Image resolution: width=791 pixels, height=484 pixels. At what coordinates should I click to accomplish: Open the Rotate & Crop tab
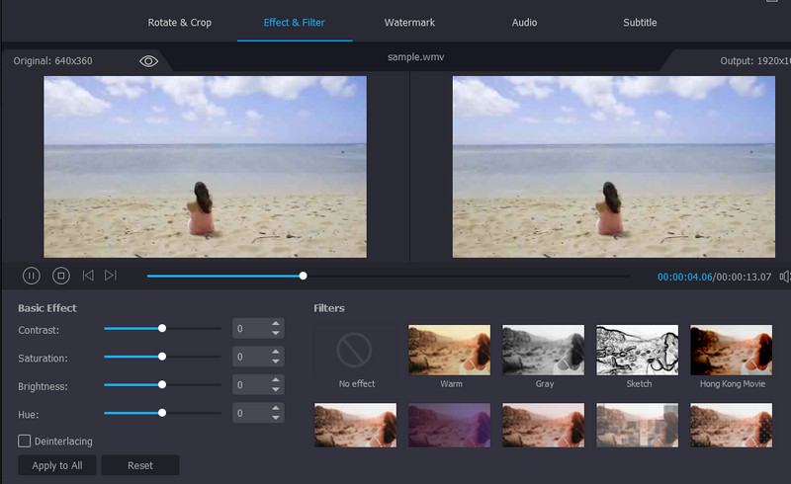[179, 22]
